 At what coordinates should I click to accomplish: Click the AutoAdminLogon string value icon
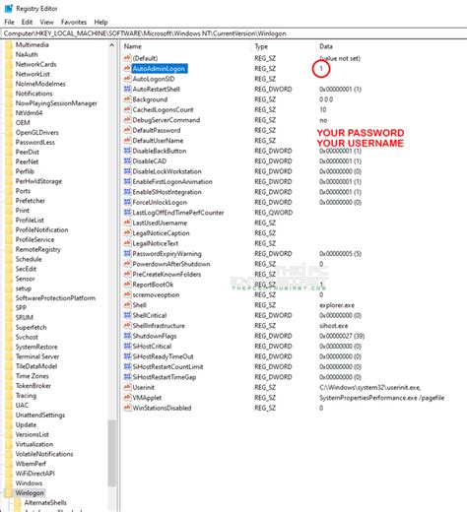pos(127,68)
